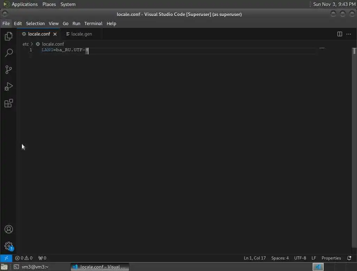Change end of line sequence LF
Viewport: 357px width, 271px height.
pyautogui.click(x=314, y=258)
